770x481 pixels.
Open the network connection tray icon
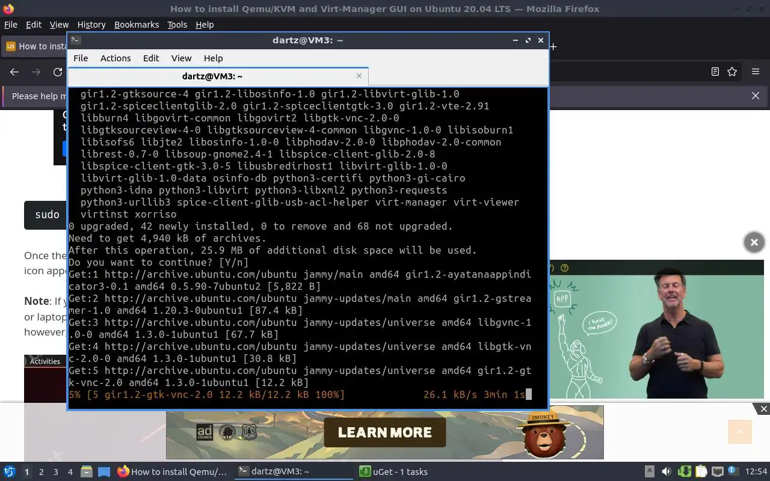[718, 472]
